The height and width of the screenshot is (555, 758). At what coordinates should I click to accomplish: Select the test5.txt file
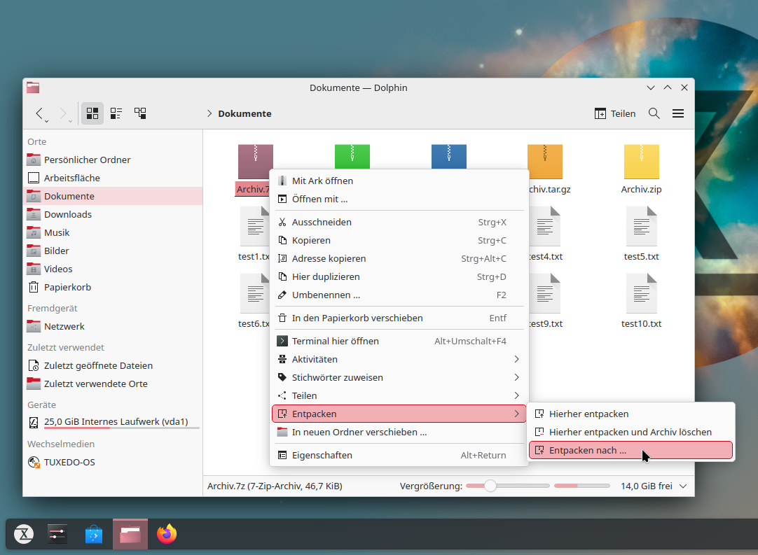[642, 234]
